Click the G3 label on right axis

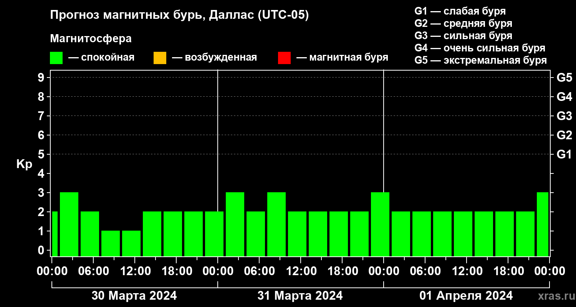pos(564,116)
